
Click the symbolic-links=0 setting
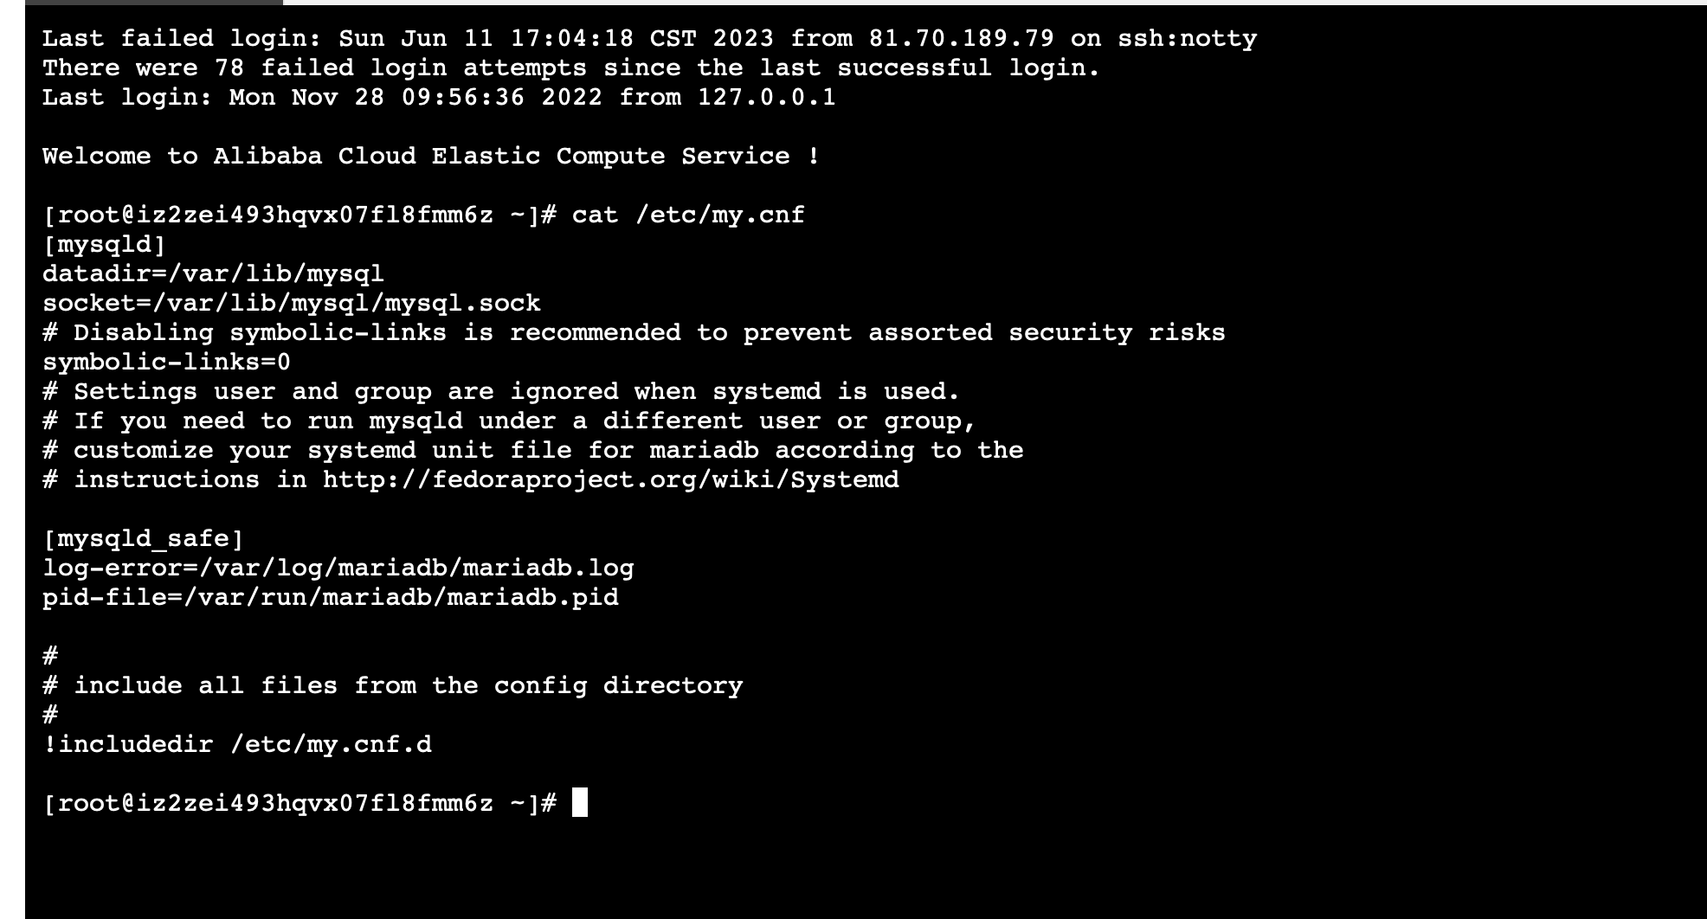[166, 362]
